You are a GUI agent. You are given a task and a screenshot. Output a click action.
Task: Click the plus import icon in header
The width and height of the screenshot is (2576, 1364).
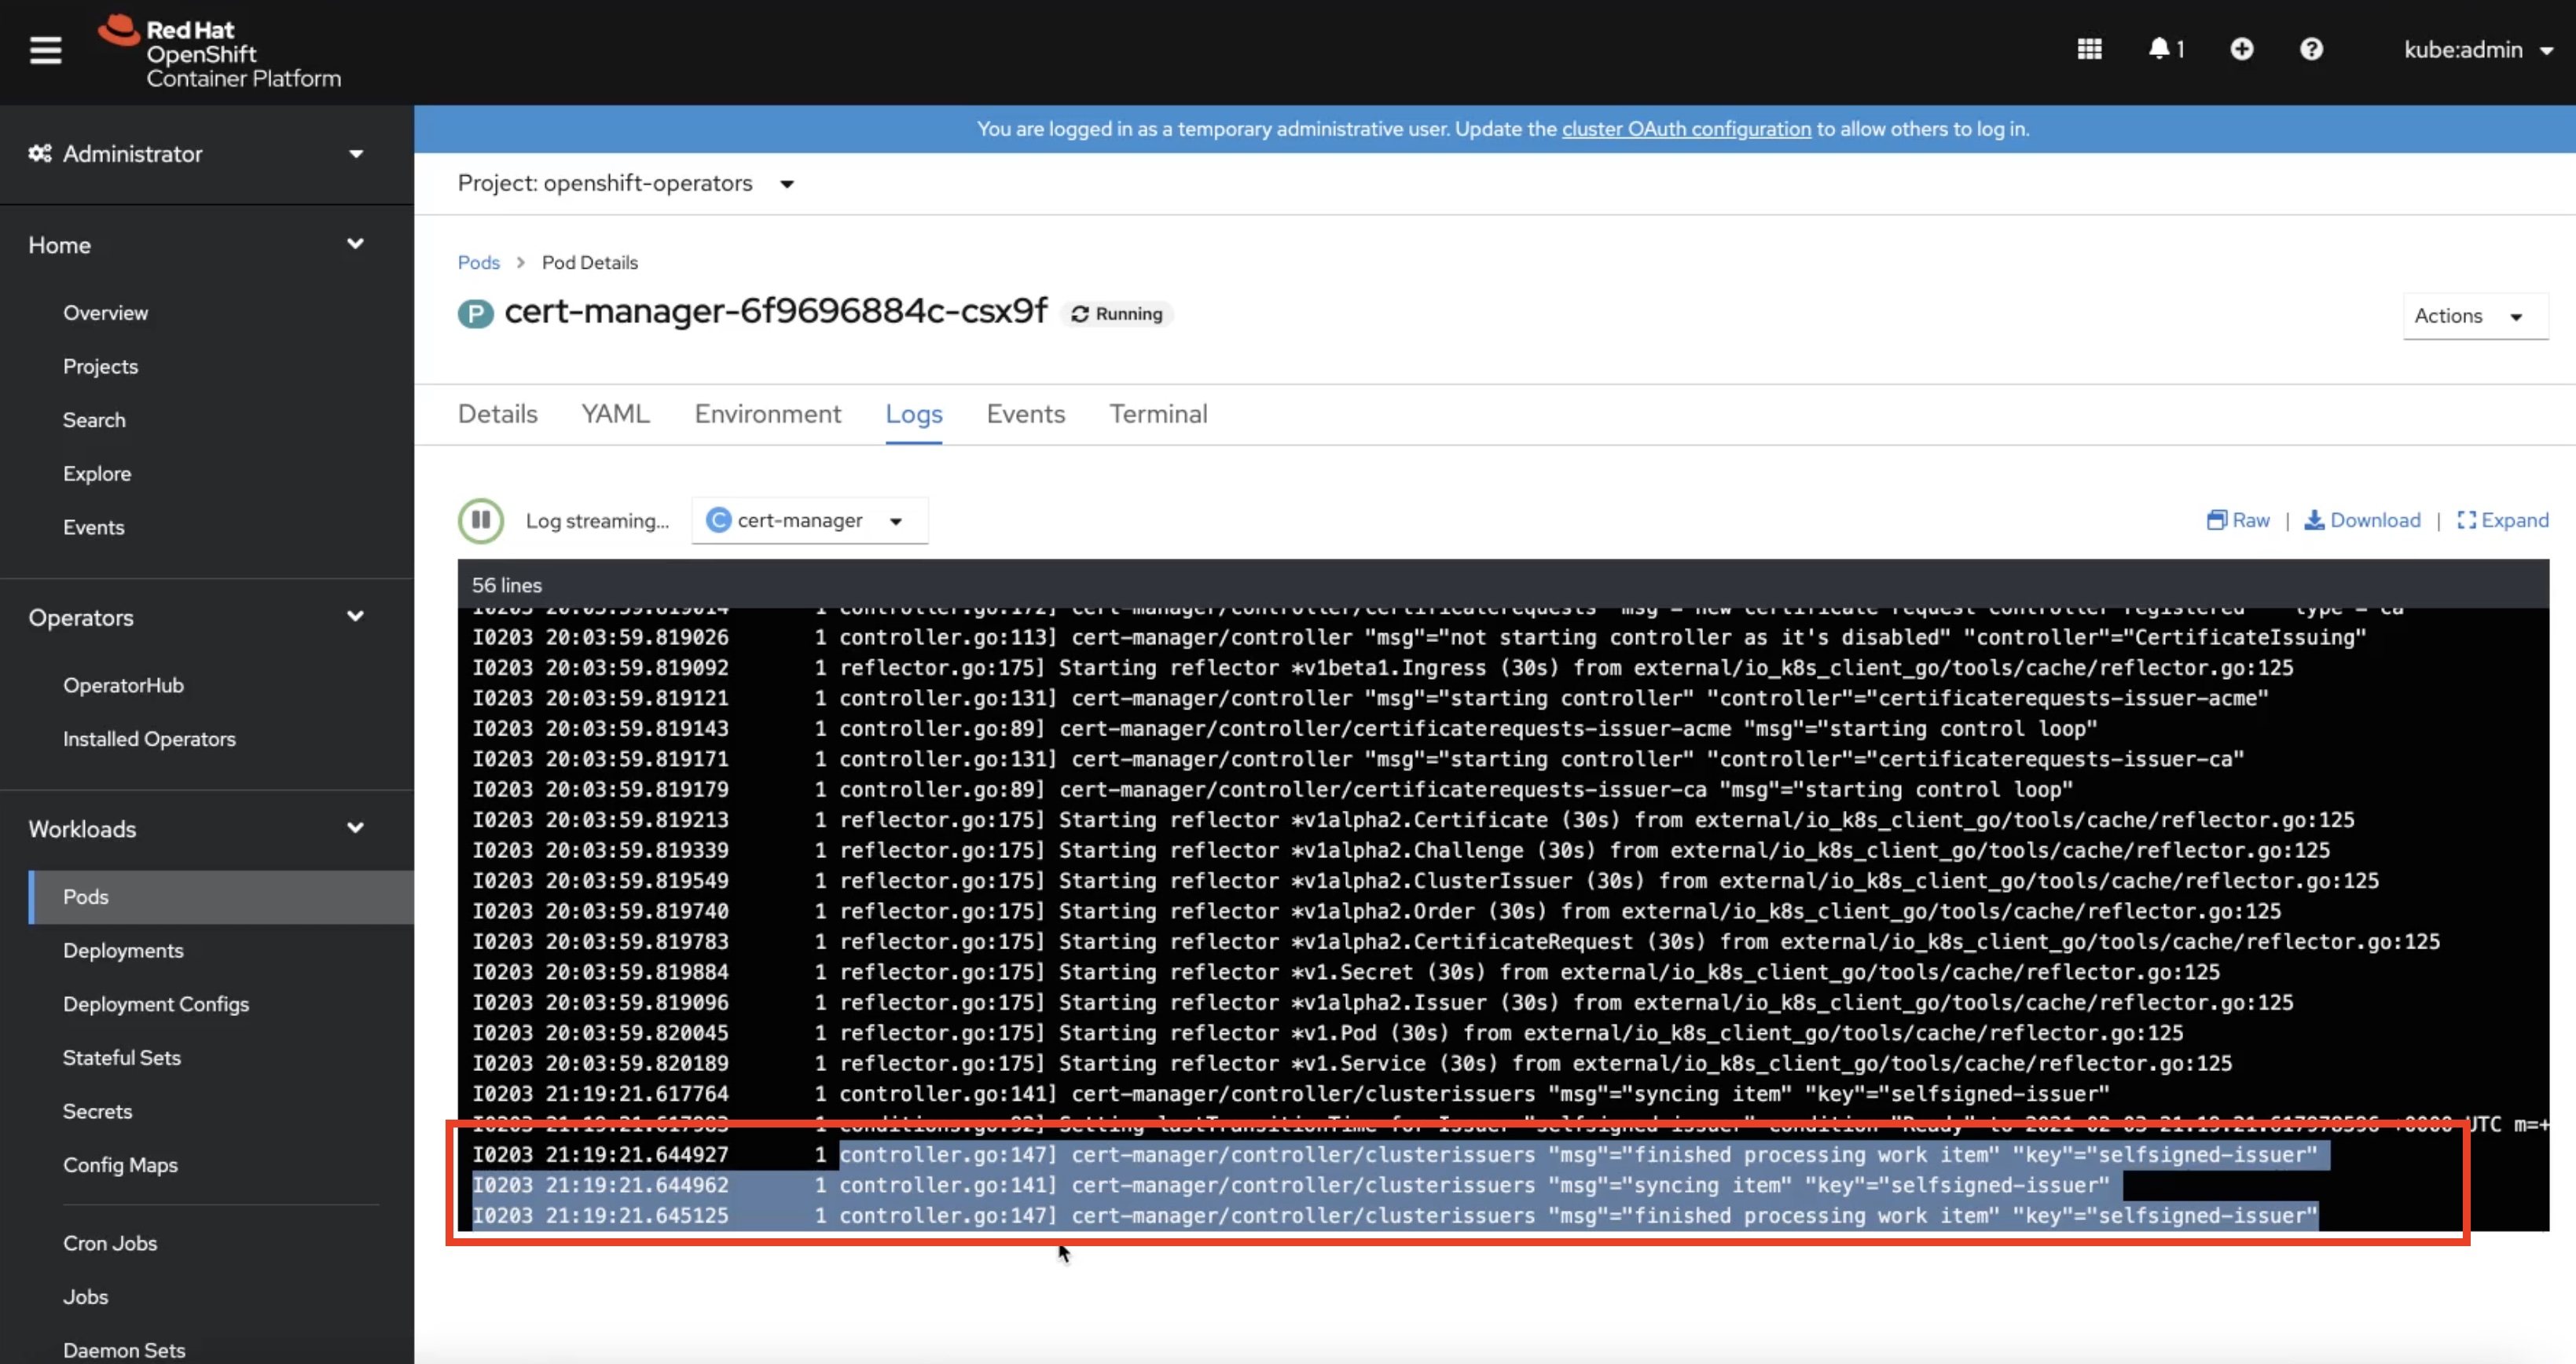tap(2242, 49)
